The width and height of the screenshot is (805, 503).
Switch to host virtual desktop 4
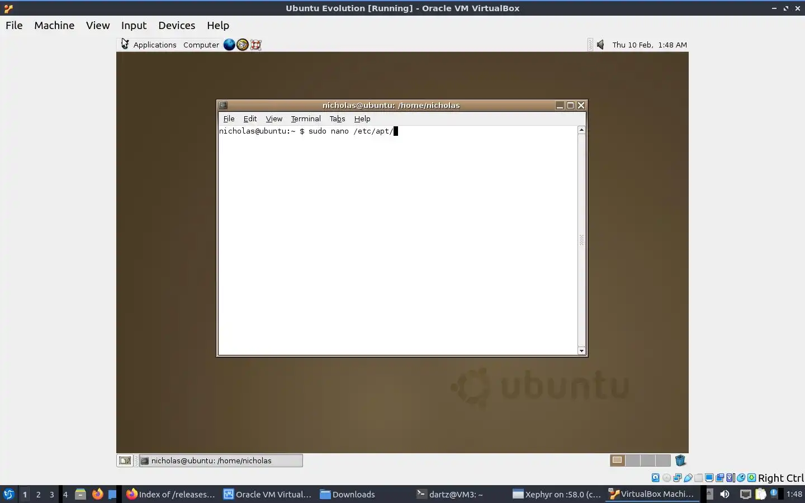coord(65,494)
